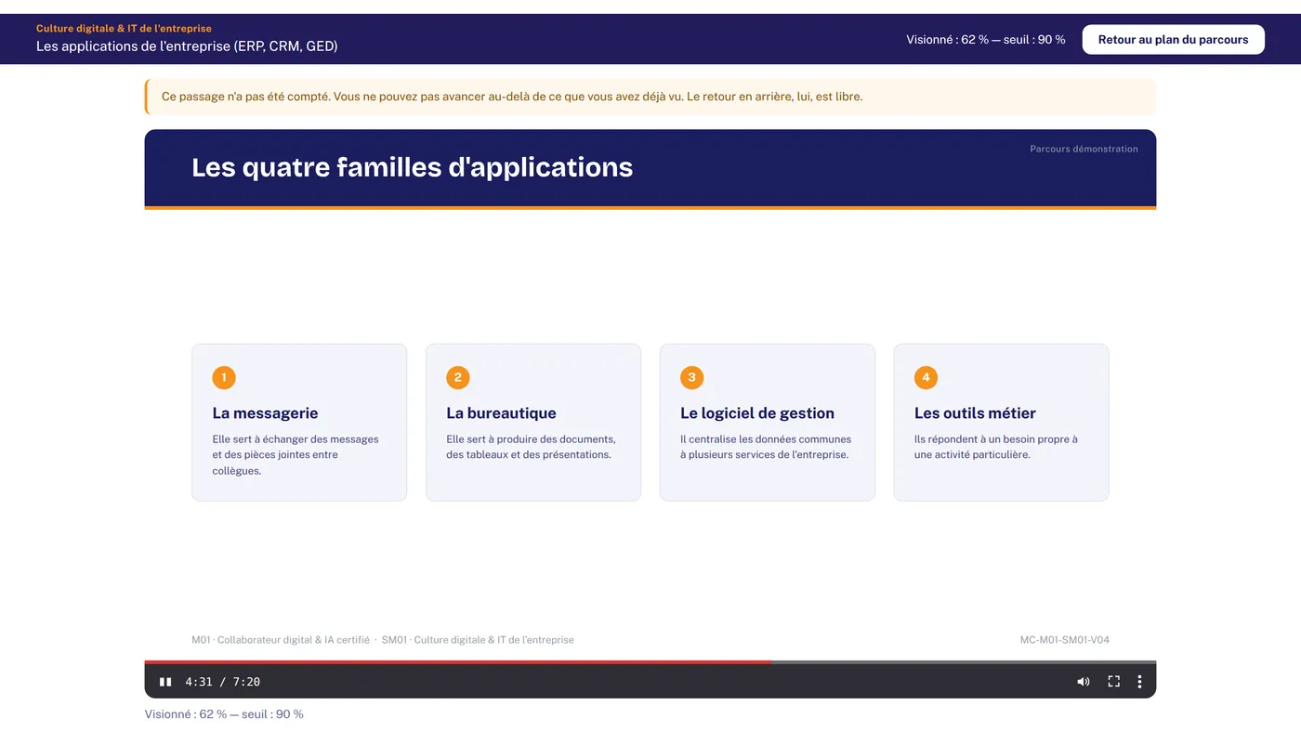
Task: Click the description "Ils répondent à un besoin propre"
Action: [996, 447]
